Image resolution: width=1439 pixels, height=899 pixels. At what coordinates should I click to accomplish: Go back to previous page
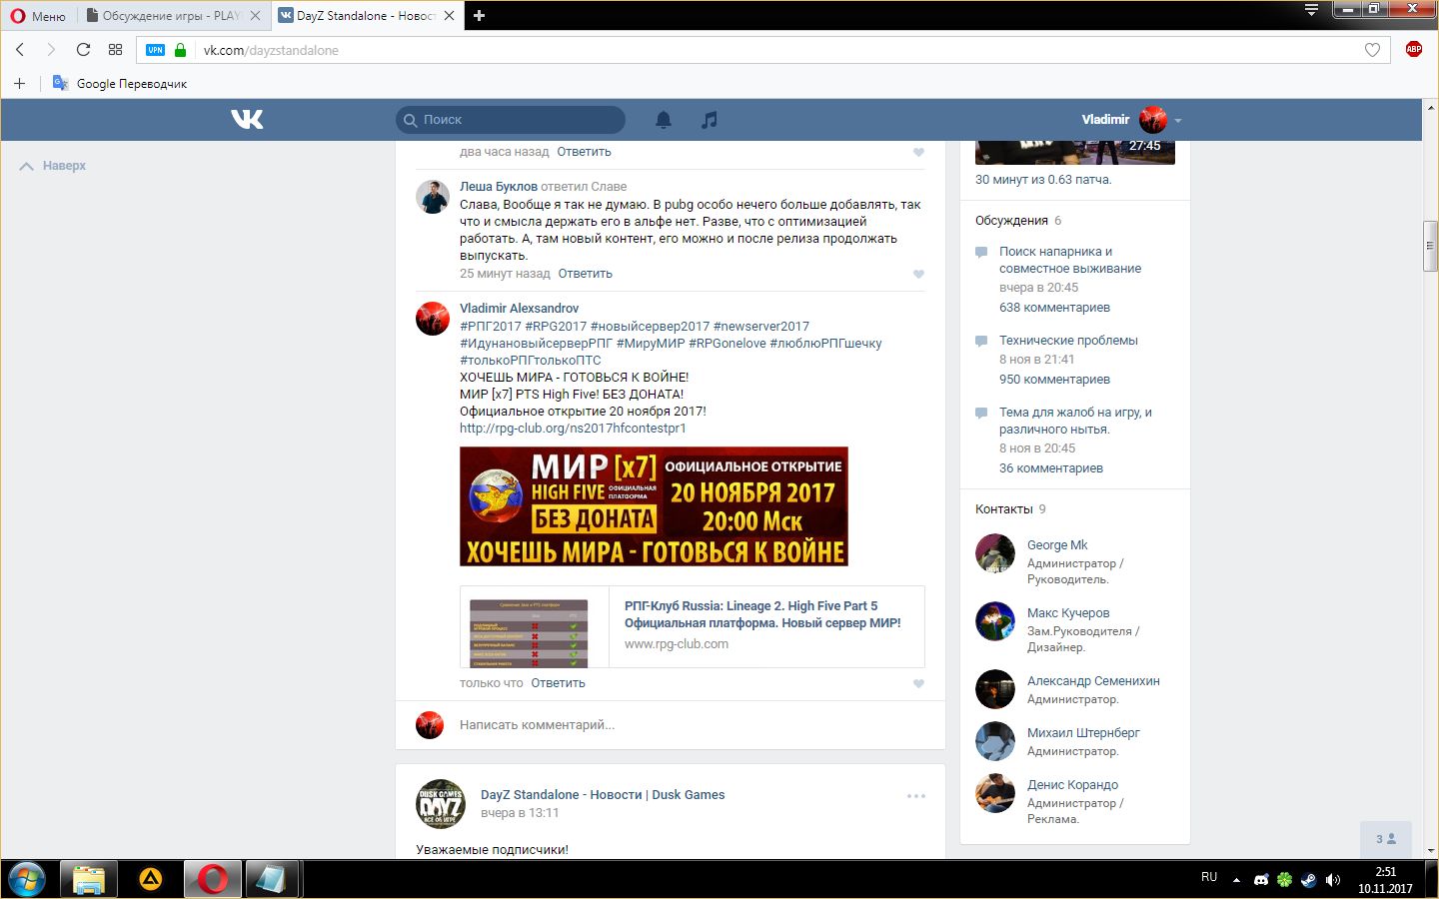coord(20,50)
